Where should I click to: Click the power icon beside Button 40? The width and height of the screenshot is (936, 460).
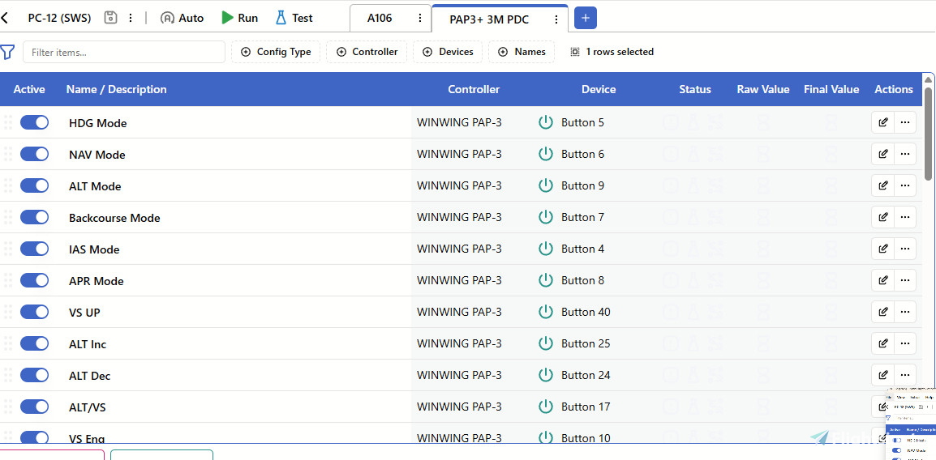click(546, 312)
